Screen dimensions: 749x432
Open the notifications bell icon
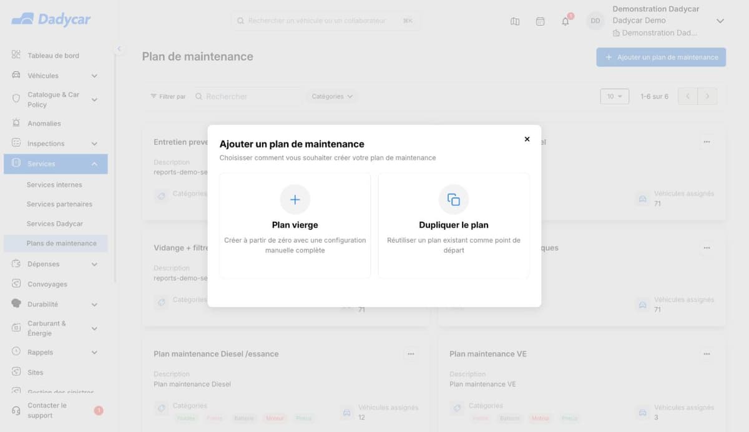(565, 21)
